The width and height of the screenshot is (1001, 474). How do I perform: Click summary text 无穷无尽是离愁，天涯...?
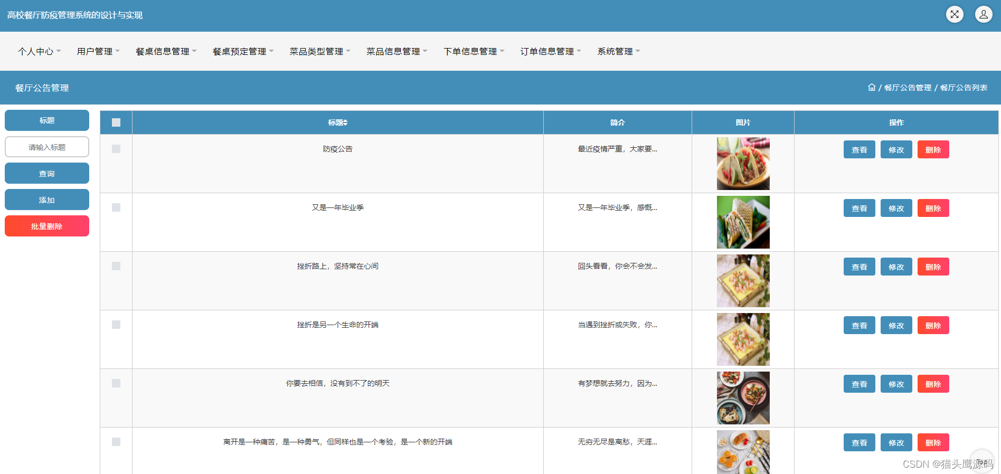618,442
